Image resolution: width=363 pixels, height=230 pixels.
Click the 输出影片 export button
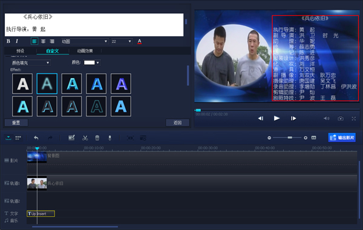[x=342, y=137]
